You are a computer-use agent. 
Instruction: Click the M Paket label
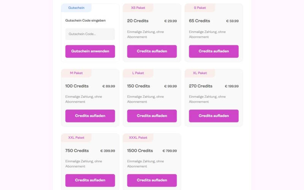coord(76,73)
